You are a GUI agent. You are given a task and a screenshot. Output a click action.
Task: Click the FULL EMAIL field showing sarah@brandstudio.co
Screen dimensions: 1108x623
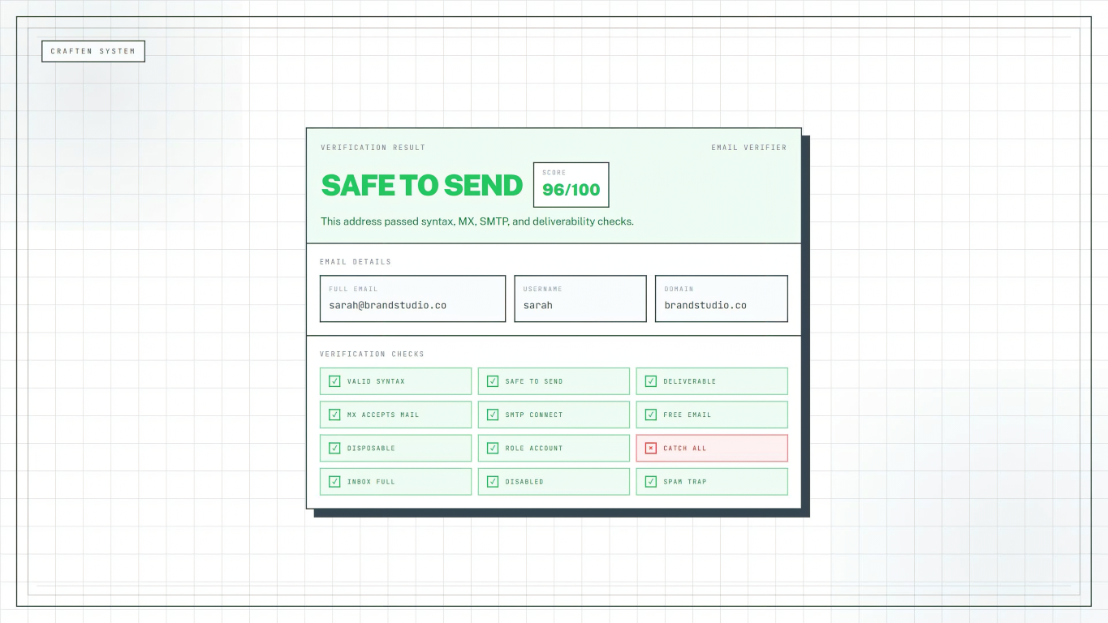(412, 299)
